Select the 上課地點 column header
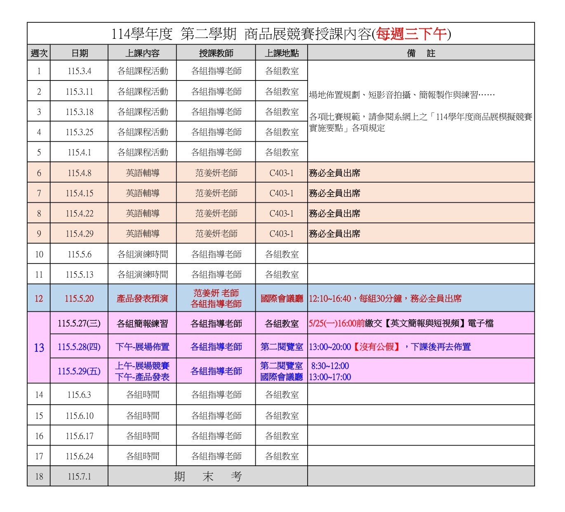The height and width of the screenshot is (512, 565). 282,53
